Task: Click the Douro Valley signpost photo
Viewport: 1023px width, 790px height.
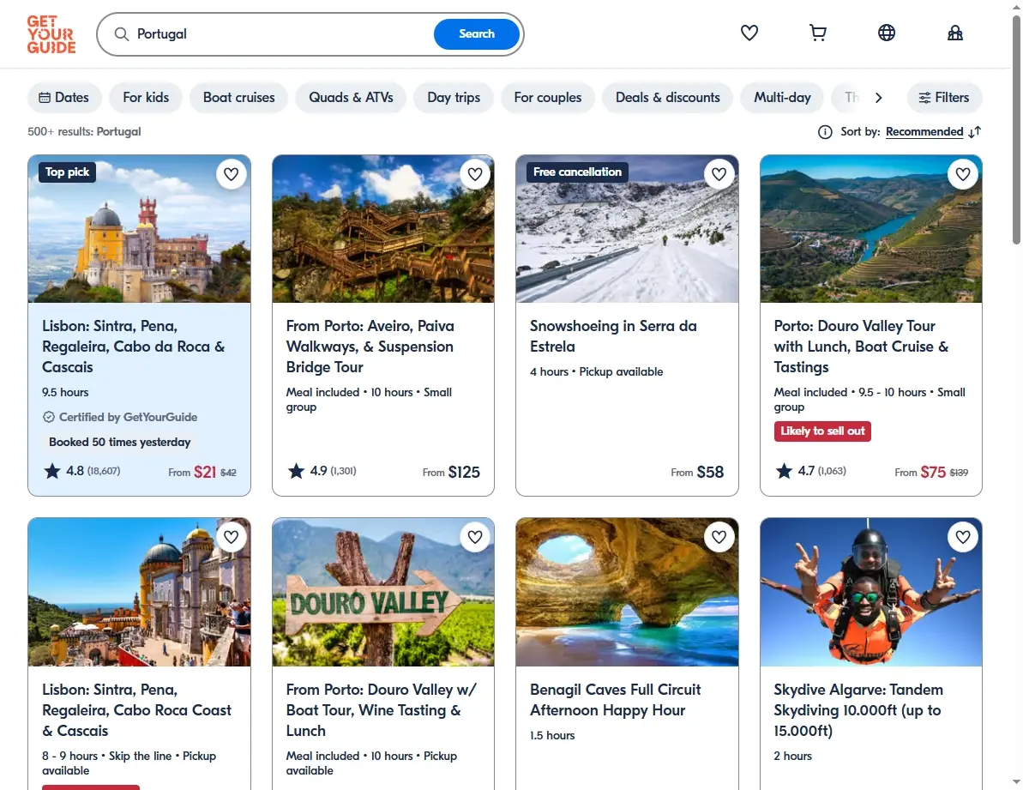Action: point(383,593)
